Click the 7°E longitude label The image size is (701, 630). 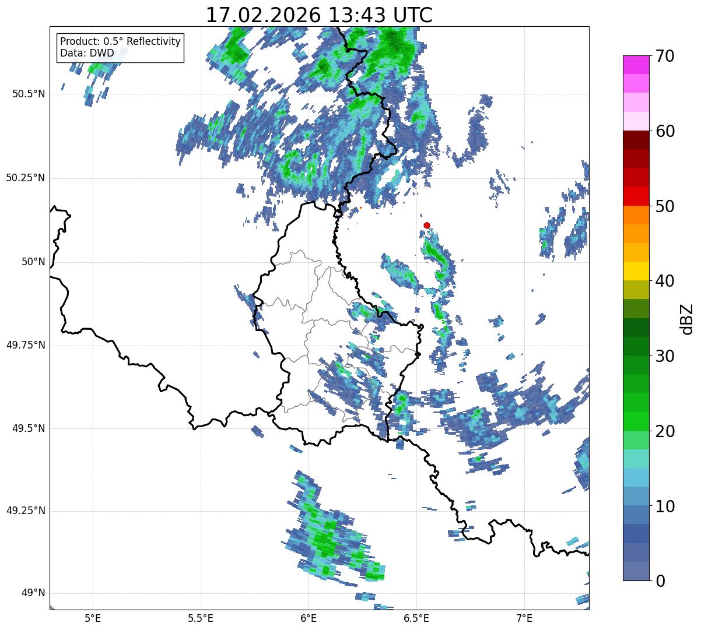click(x=524, y=618)
